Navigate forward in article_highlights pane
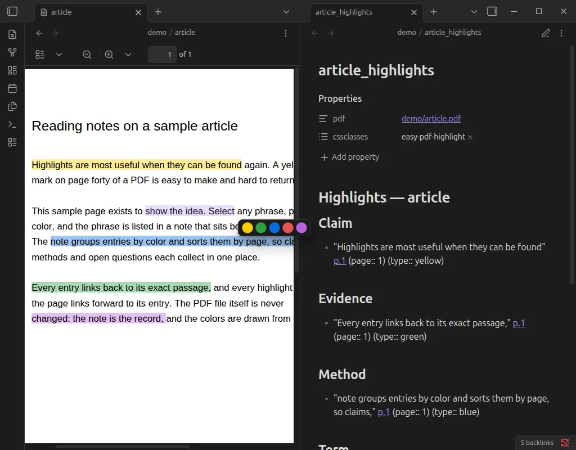This screenshot has width=576, height=450. point(331,33)
